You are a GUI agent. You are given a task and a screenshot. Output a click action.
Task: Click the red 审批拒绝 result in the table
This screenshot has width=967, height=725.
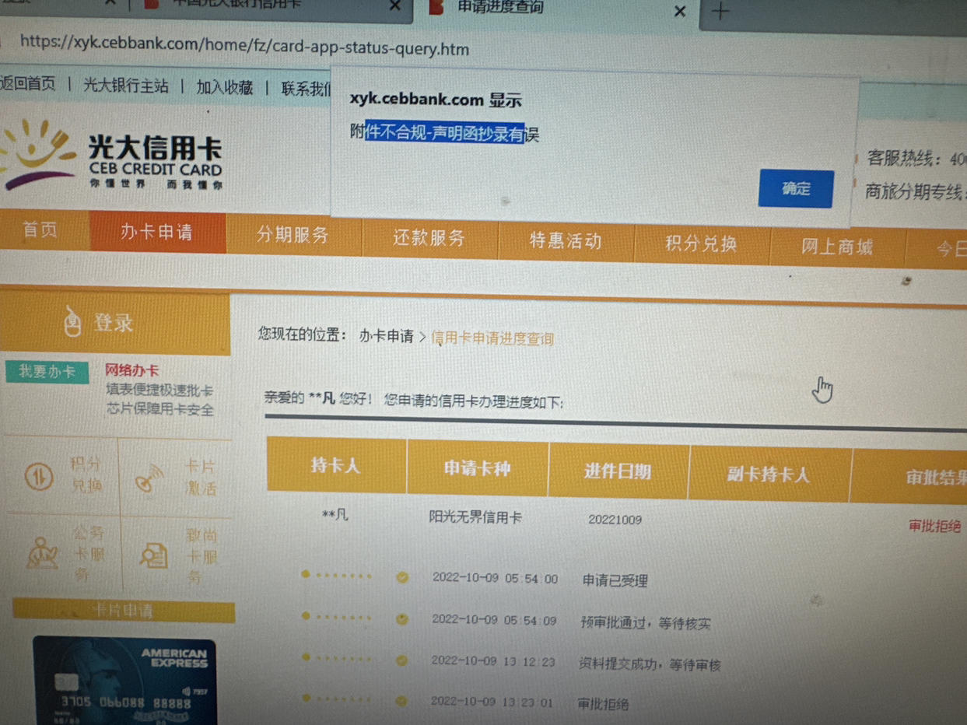(934, 527)
